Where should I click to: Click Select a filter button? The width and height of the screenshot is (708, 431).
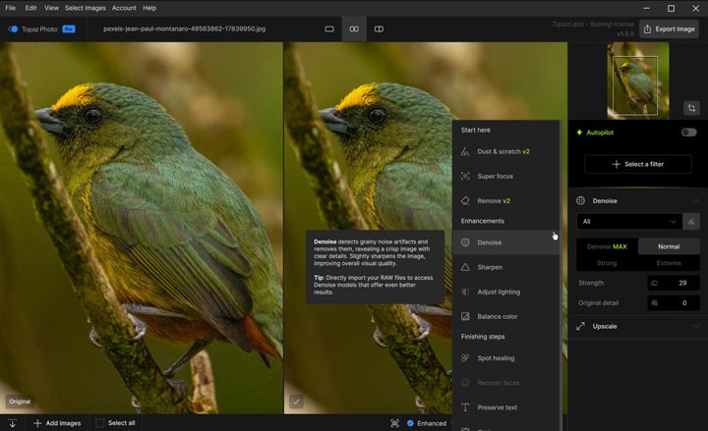click(x=638, y=164)
